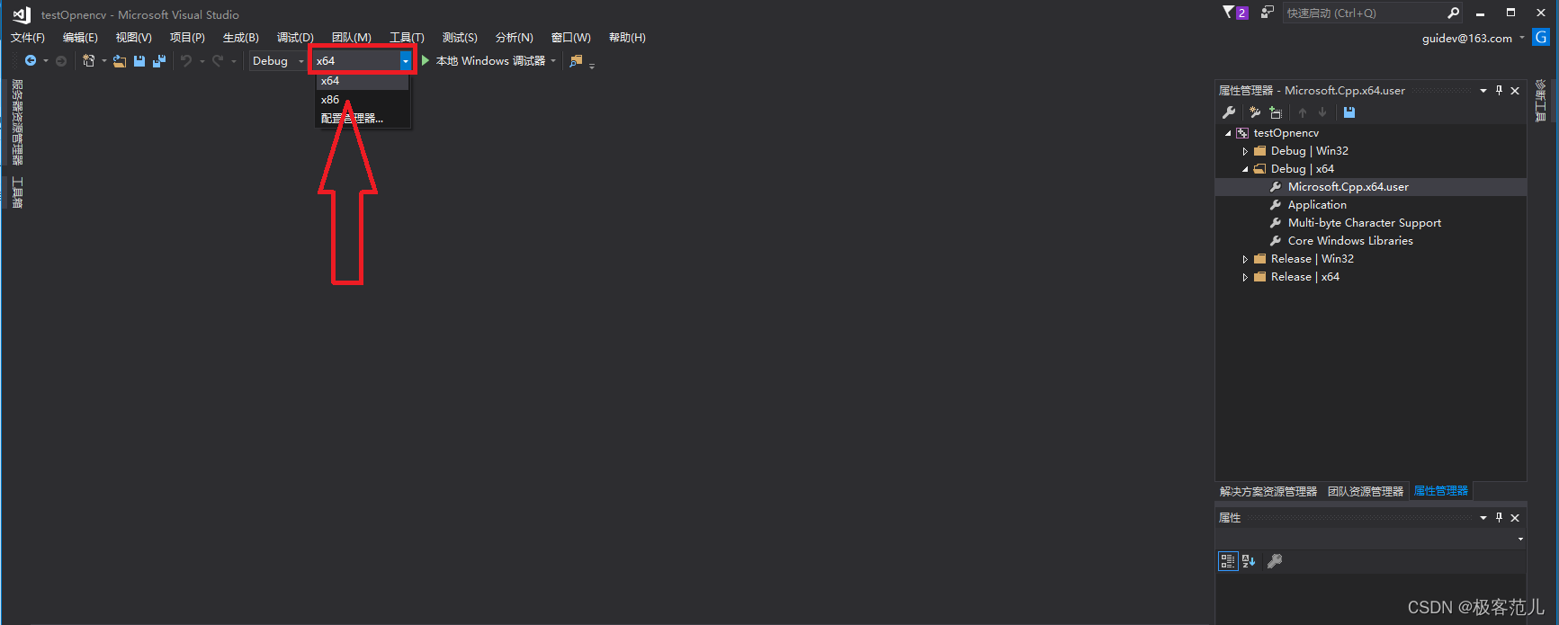This screenshot has height=625, width=1559.
Task: Open 配置管理器... from the platform list
Action: point(363,119)
